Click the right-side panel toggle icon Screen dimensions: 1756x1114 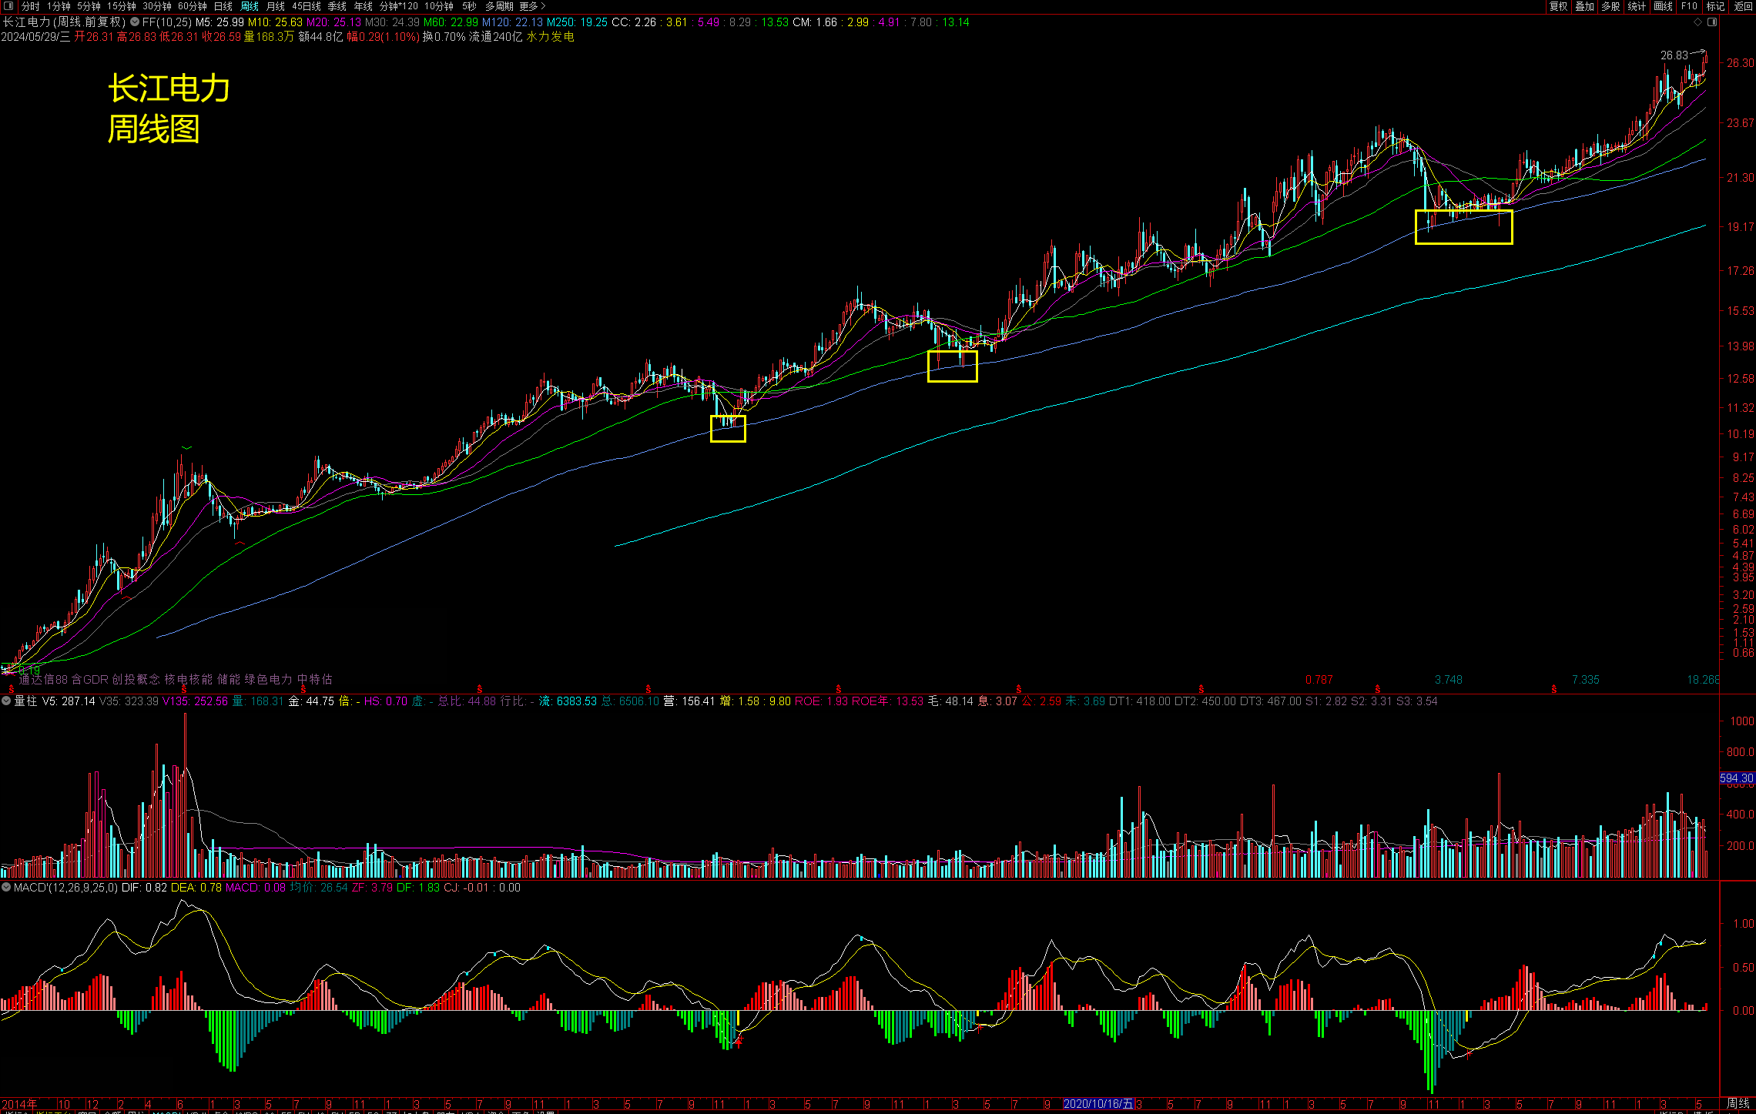tap(1711, 22)
